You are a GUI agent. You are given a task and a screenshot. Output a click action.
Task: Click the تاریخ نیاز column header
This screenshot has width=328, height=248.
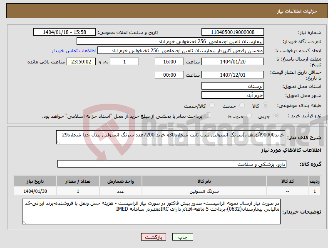[x=35, y=181]
